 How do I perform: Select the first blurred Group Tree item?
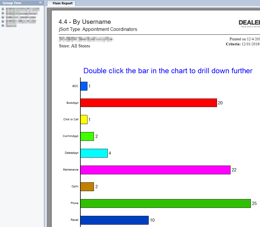click(x=22, y=9)
